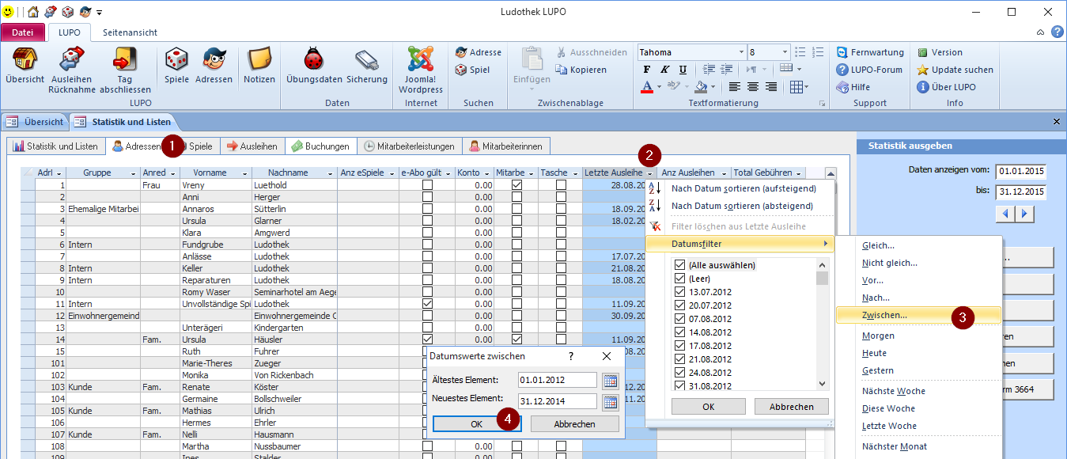Open the Übersicht ribbon icon
This screenshot has height=459, width=1067.
[x=25, y=66]
